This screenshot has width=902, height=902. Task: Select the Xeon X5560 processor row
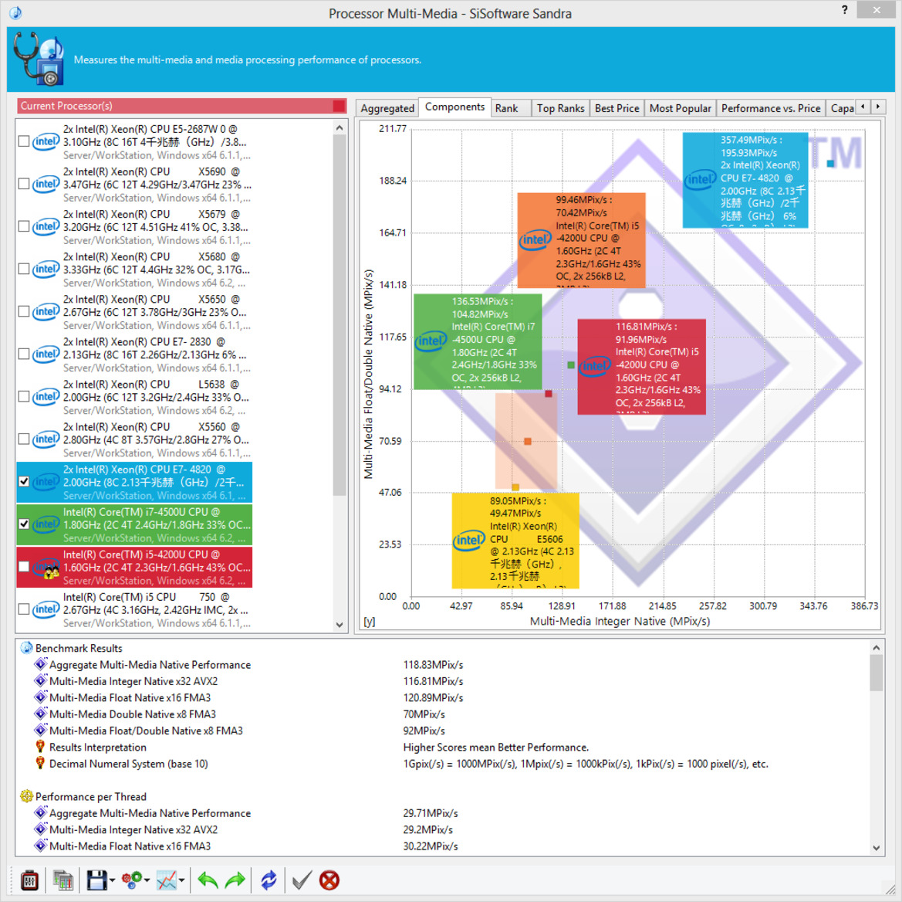(134, 439)
